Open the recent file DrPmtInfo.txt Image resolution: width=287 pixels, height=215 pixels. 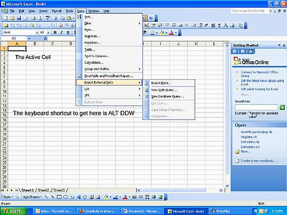(250, 147)
